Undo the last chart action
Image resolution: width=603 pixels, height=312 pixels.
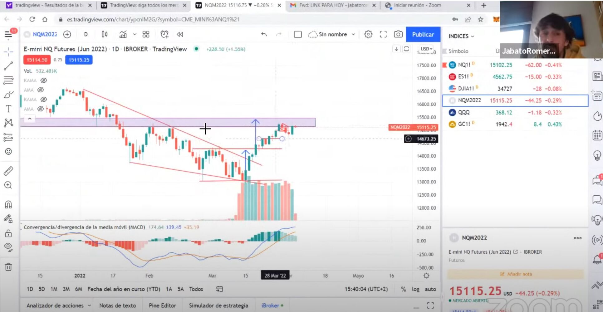click(264, 34)
